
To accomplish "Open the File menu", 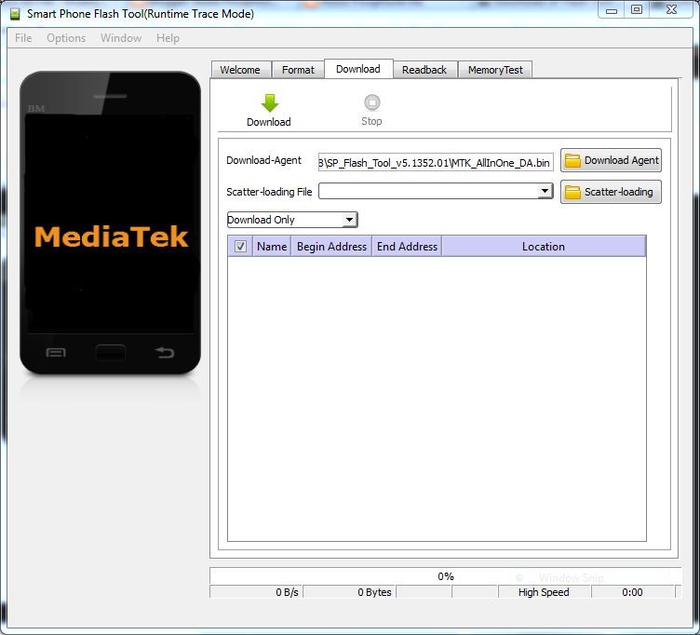I will click(23, 38).
